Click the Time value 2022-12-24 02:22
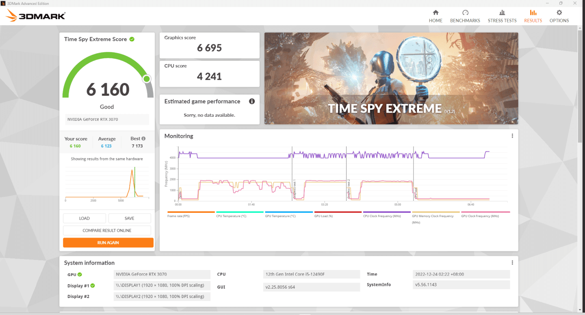Viewport: 585px width, 315px height. coord(461,274)
